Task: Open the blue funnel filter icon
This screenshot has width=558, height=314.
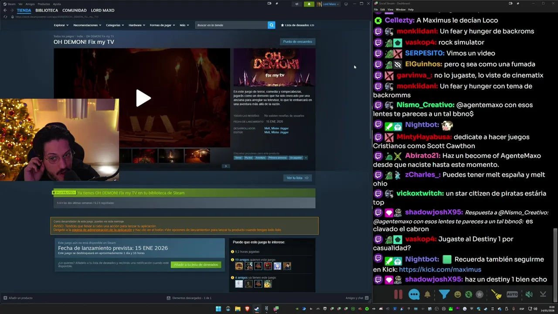Action: coord(444,294)
